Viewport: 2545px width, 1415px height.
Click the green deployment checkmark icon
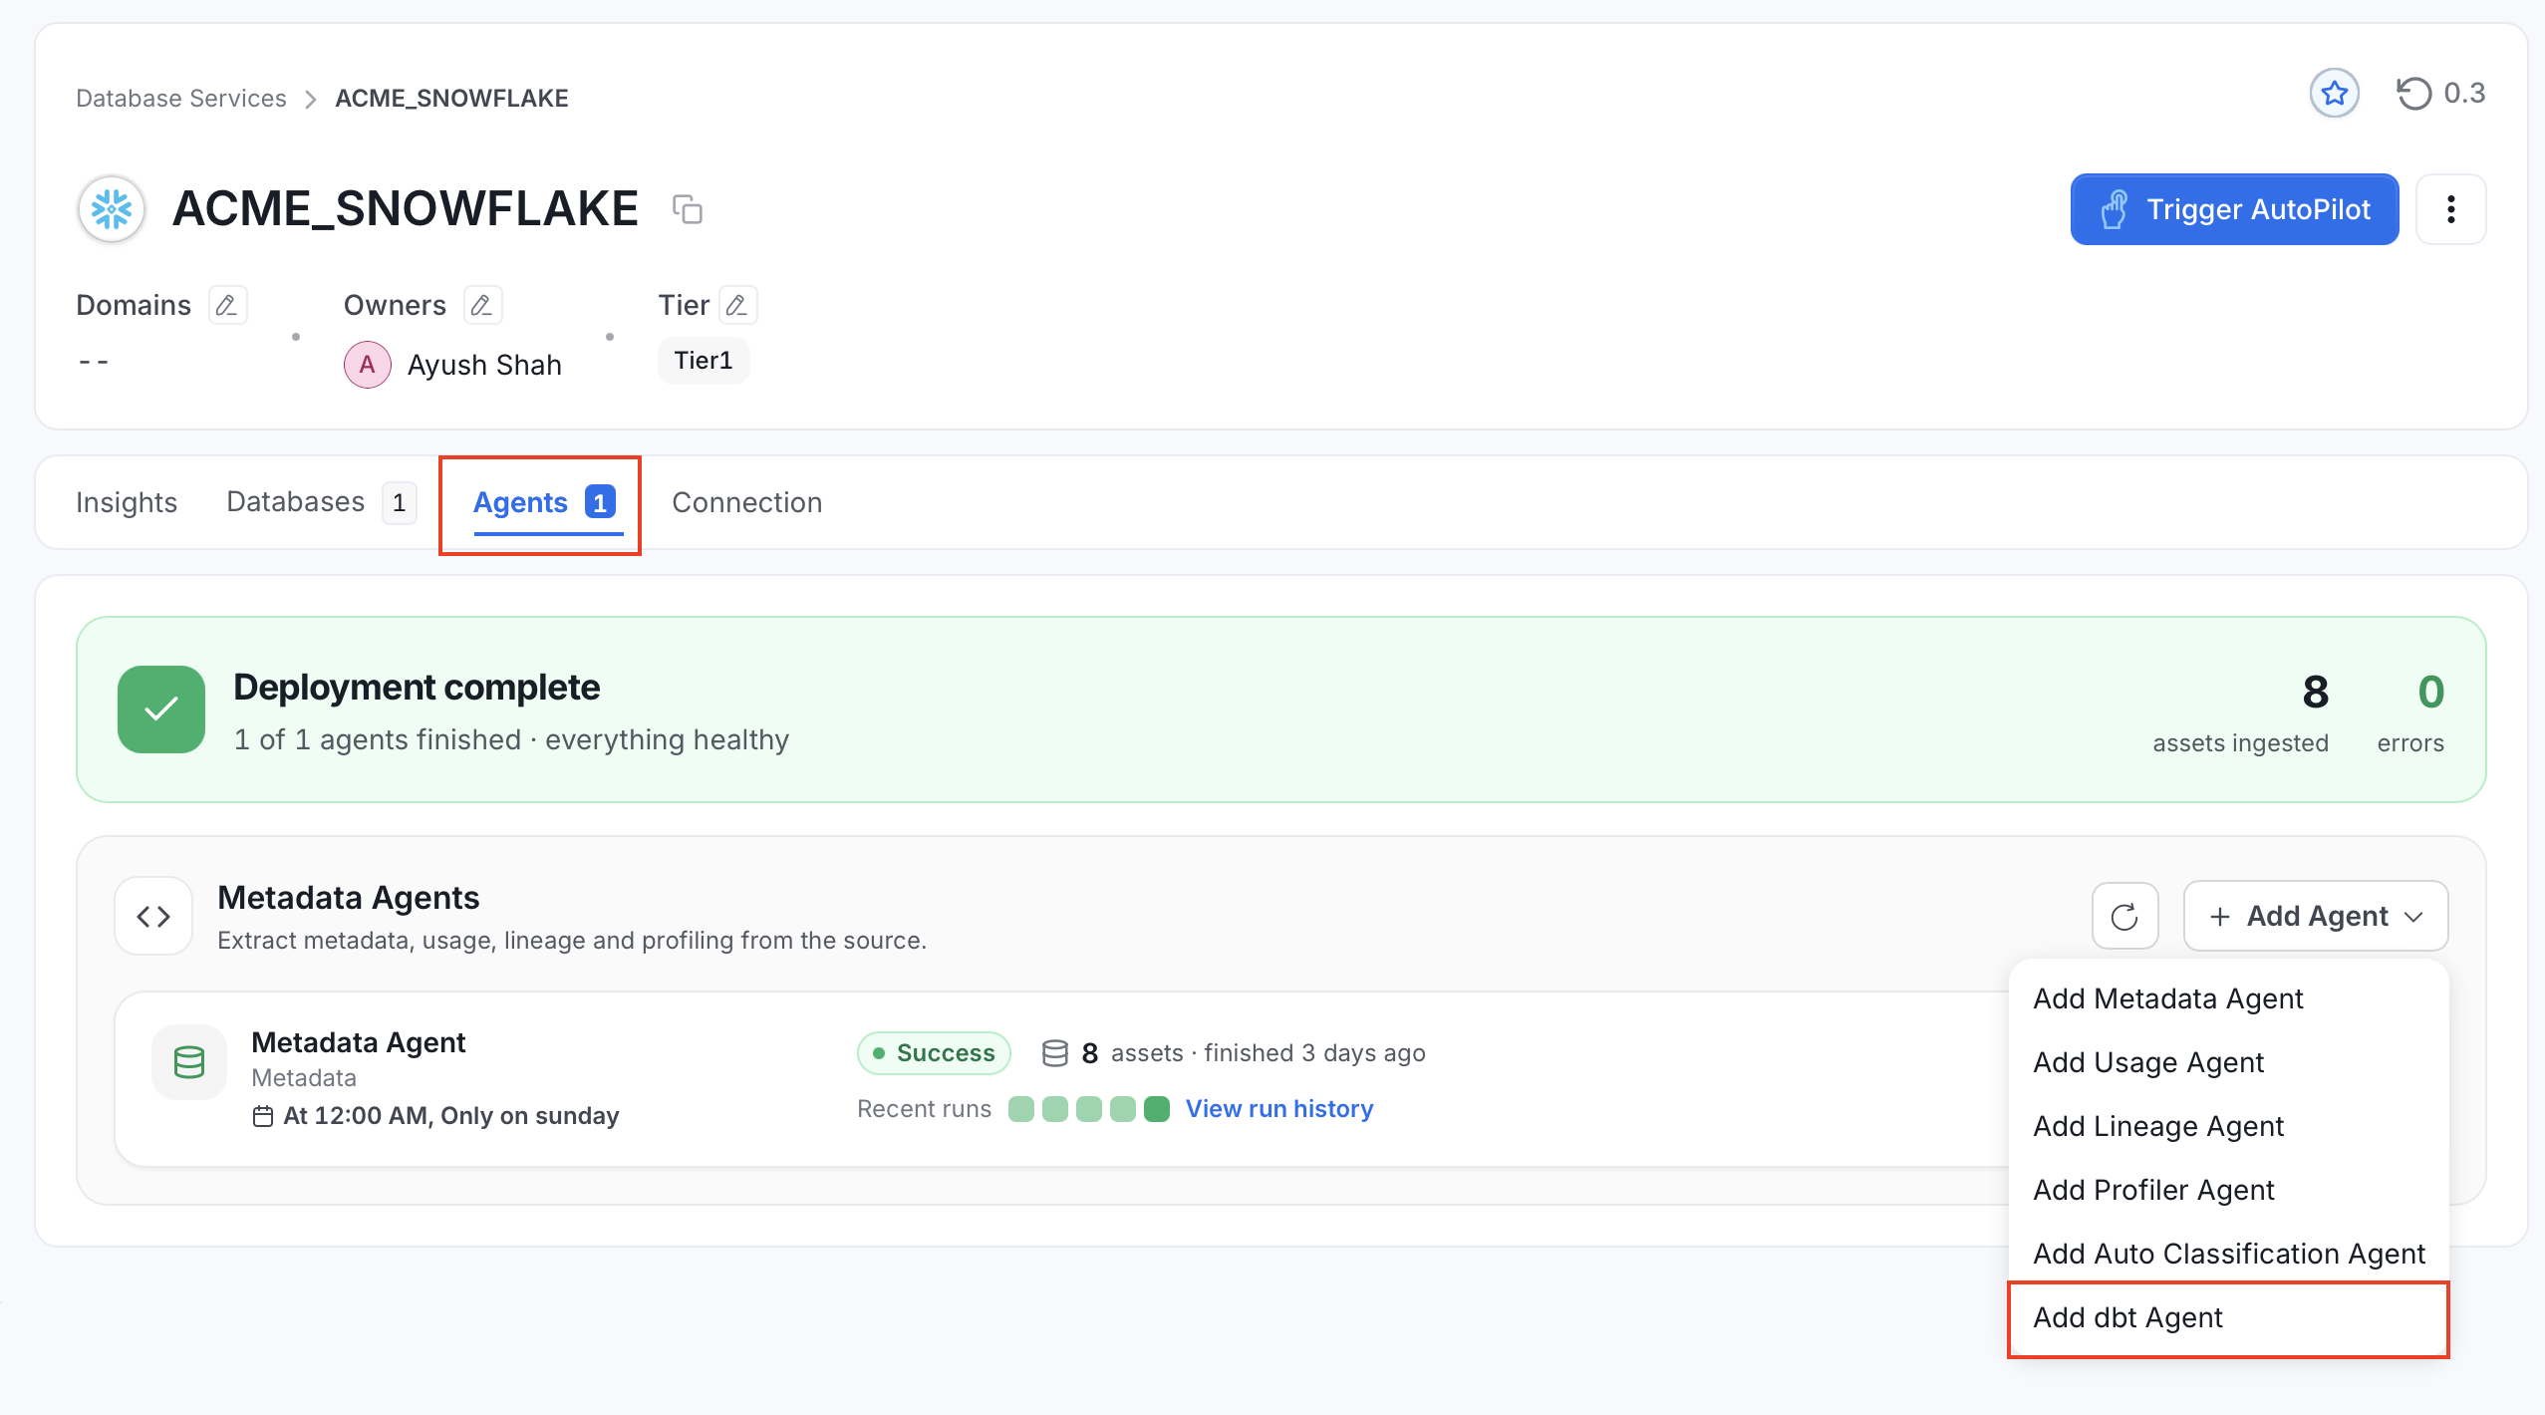coord(161,709)
